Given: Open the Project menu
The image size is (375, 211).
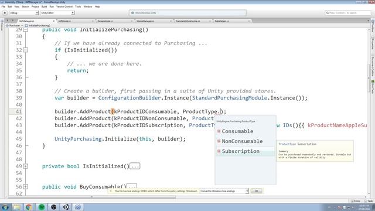Looking at the screenshot, I should pyautogui.click(x=35, y=6).
